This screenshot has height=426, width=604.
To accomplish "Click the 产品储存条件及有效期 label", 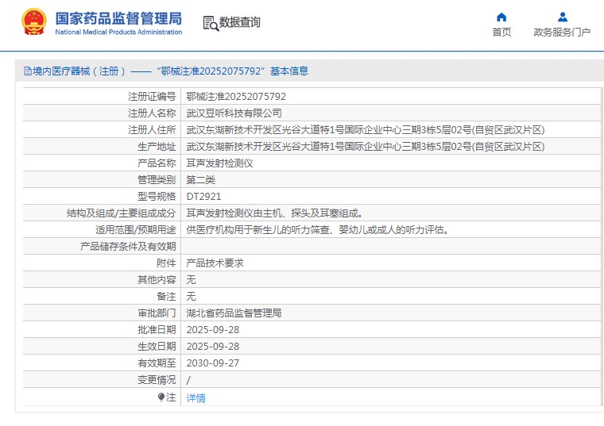I will (128, 247).
